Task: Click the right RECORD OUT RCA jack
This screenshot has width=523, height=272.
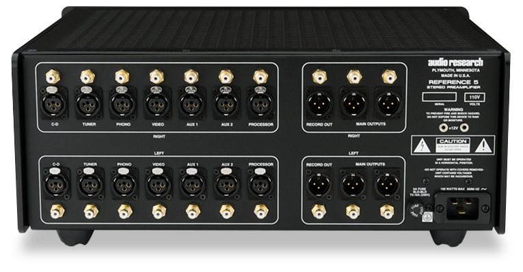Action: pos(319,76)
